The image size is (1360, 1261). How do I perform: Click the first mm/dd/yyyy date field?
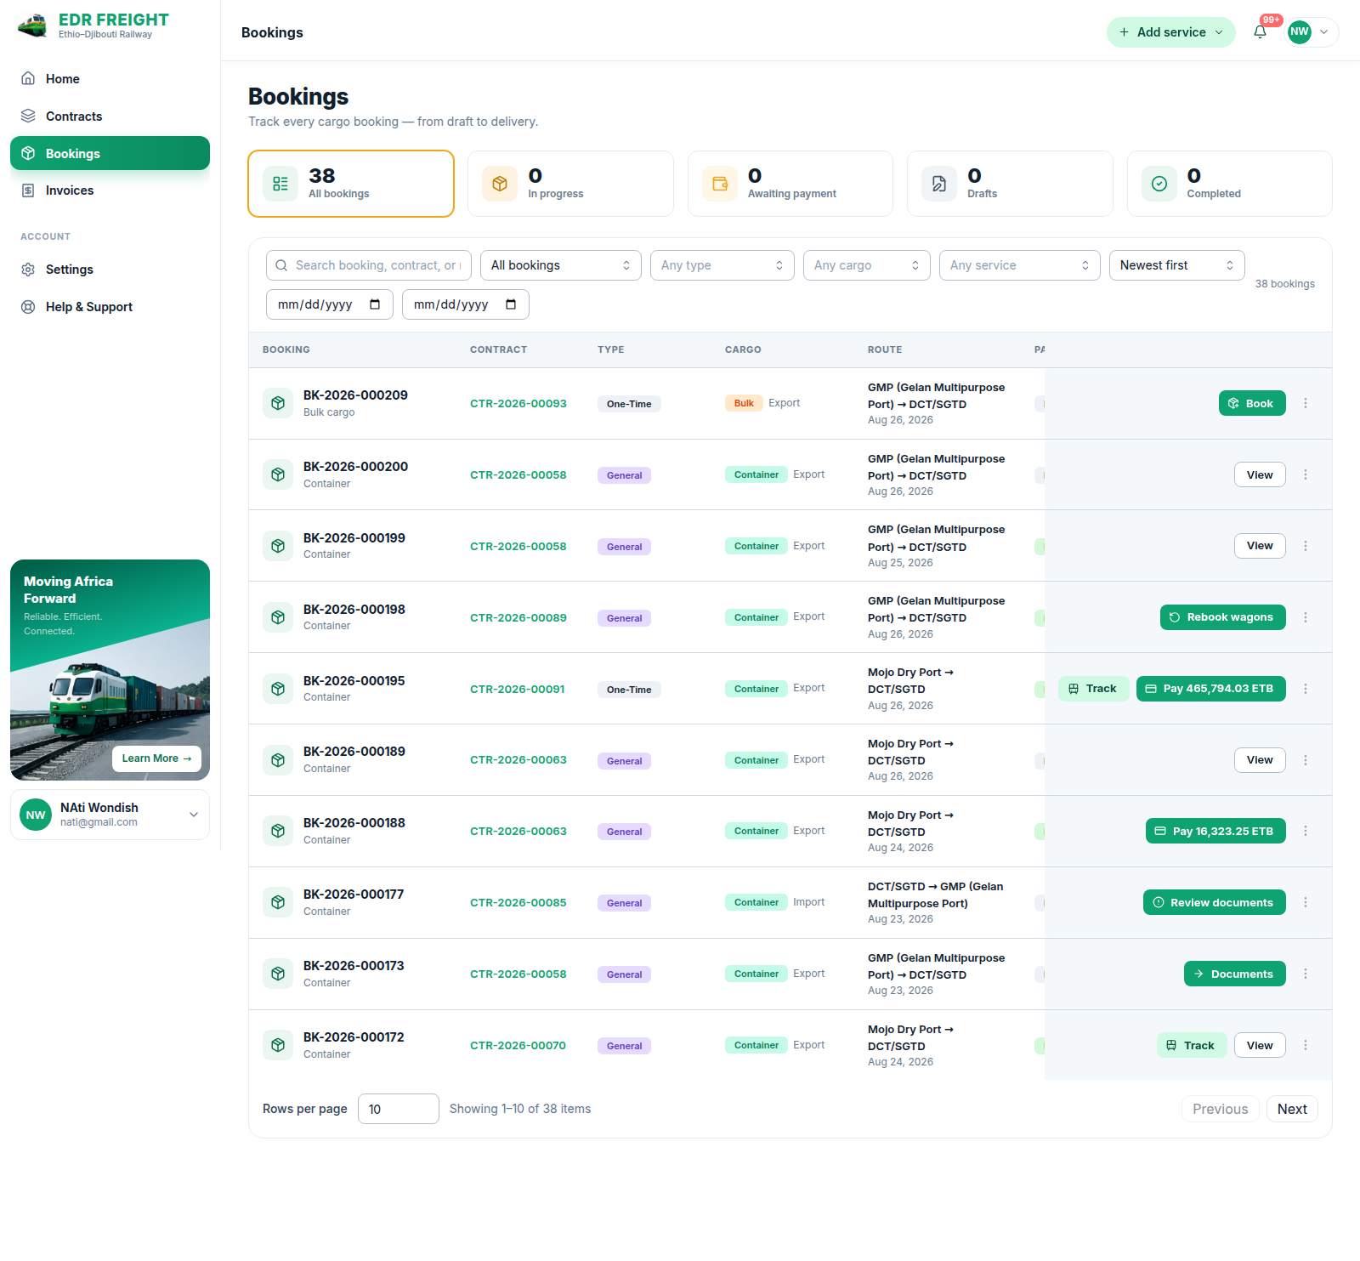click(x=330, y=304)
